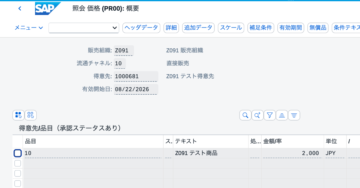Screen dimensions: 360x188
Task: Click the 有効開始日 field 08/22/2026
Action: pos(136,89)
